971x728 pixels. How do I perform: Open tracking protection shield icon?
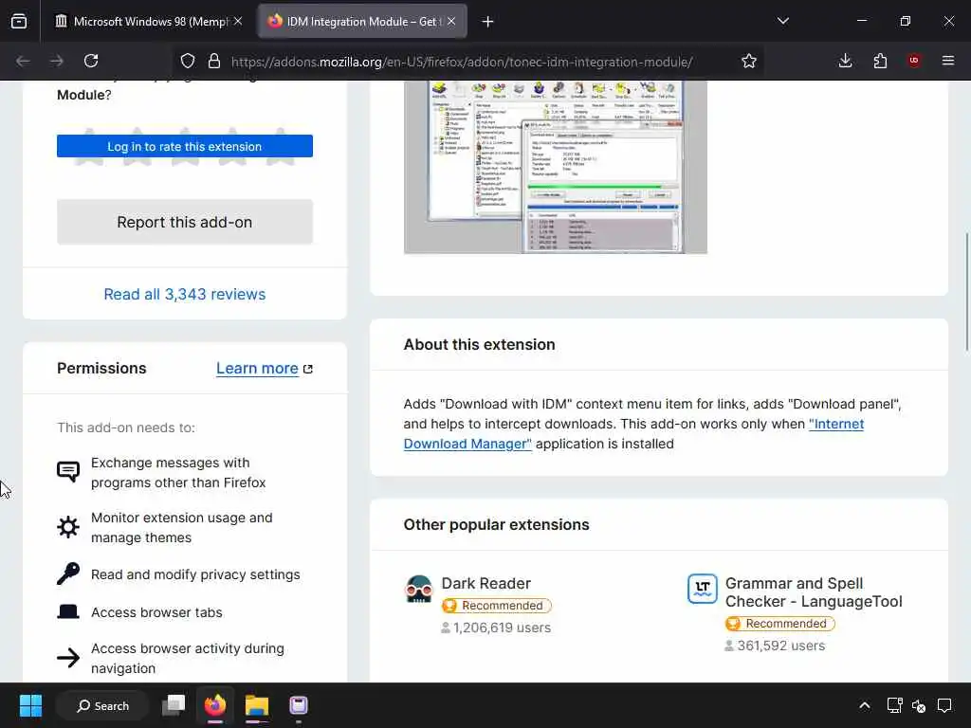(188, 61)
